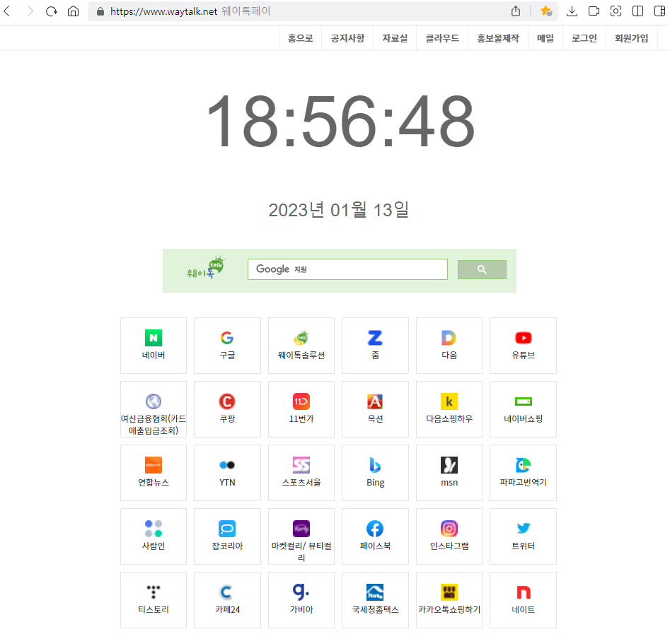
Task: Click the 회원가입 link
Action: (632, 38)
